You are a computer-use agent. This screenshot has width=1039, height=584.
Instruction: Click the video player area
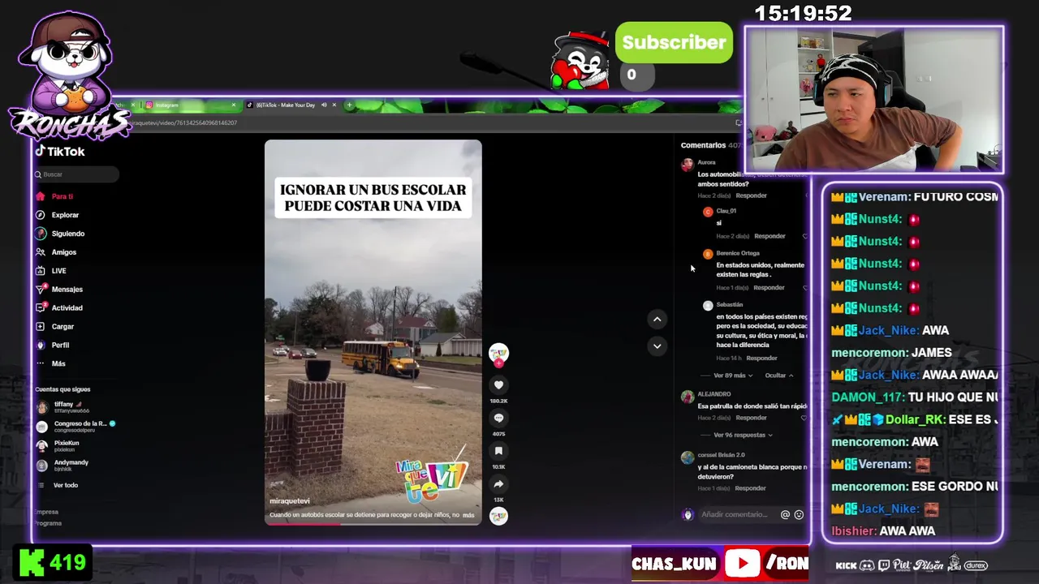(373, 333)
